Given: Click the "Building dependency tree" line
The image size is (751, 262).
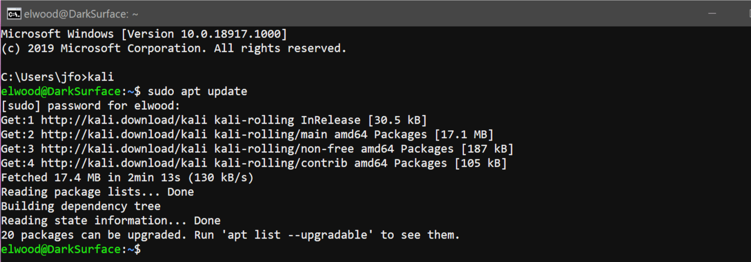Looking at the screenshot, I should (81, 207).
